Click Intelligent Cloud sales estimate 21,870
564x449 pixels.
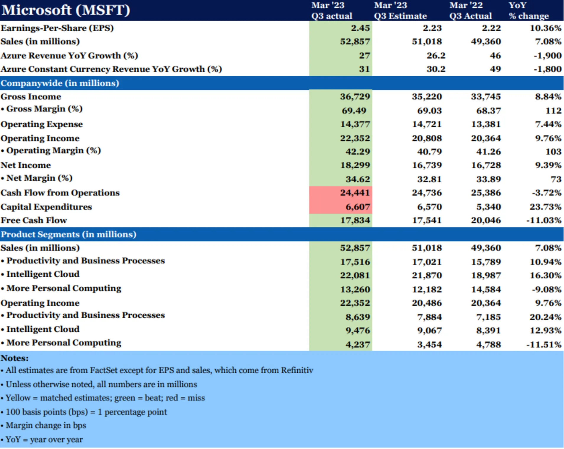click(x=427, y=275)
